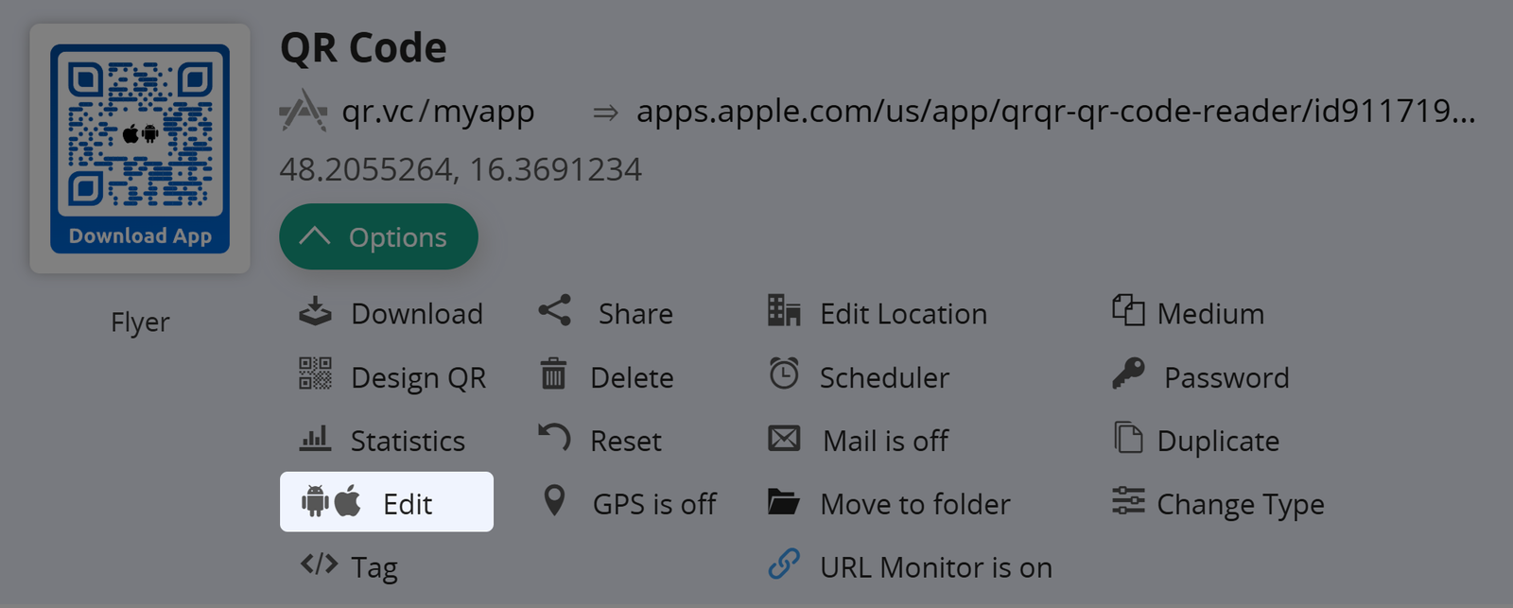Collapse the green Options button
Viewport: 1513px width, 608px height.
point(378,237)
